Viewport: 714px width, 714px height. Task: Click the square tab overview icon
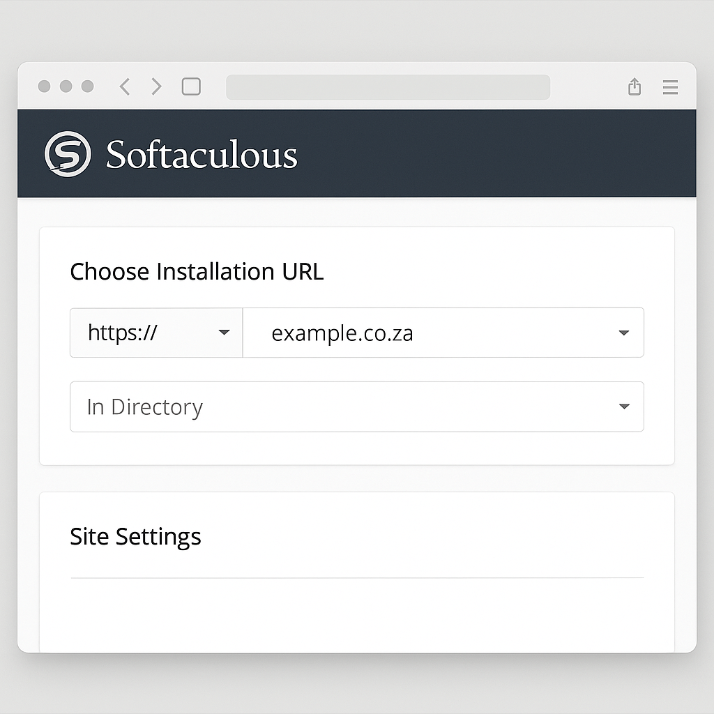click(x=191, y=86)
